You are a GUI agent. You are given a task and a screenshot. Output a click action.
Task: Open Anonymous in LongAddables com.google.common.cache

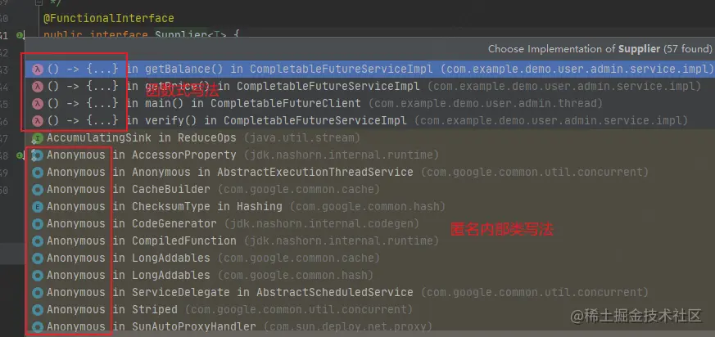click(369, 258)
